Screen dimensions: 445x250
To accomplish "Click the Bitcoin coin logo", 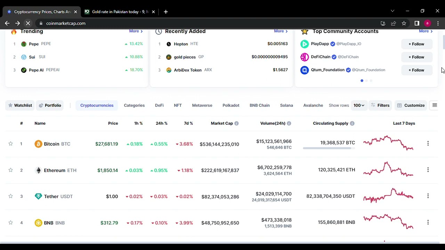I will (x=38, y=144).
